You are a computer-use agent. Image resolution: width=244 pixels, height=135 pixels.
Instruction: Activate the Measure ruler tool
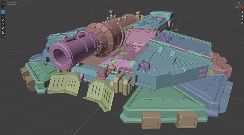(x=3, y=33)
